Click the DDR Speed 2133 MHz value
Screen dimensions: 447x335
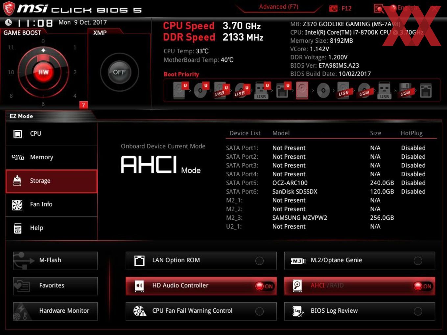tap(243, 37)
